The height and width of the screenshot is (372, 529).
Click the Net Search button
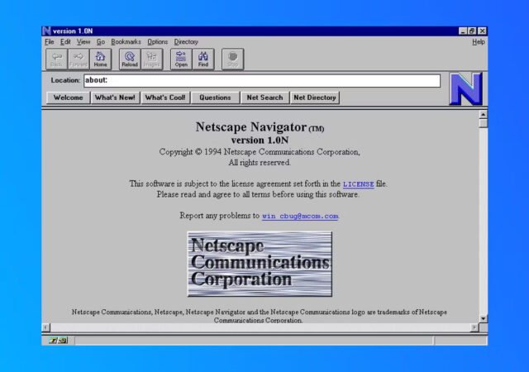(x=264, y=98)
